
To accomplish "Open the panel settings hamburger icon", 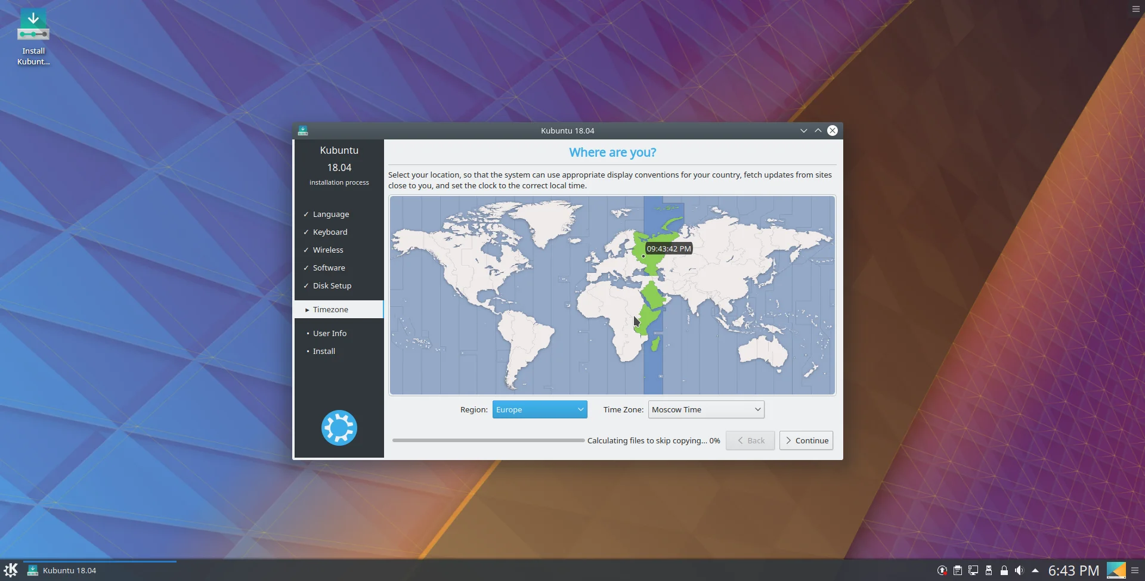I will [1135, 570].
